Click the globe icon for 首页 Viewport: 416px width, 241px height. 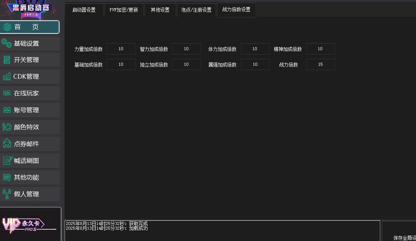click(7, 27)
